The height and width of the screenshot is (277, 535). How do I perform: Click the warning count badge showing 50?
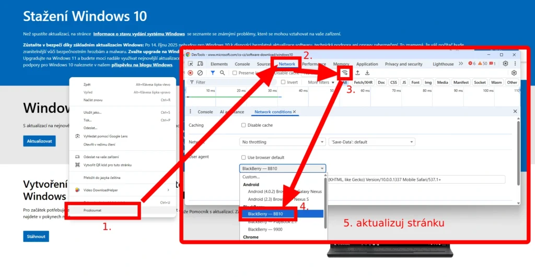[482, 63]
